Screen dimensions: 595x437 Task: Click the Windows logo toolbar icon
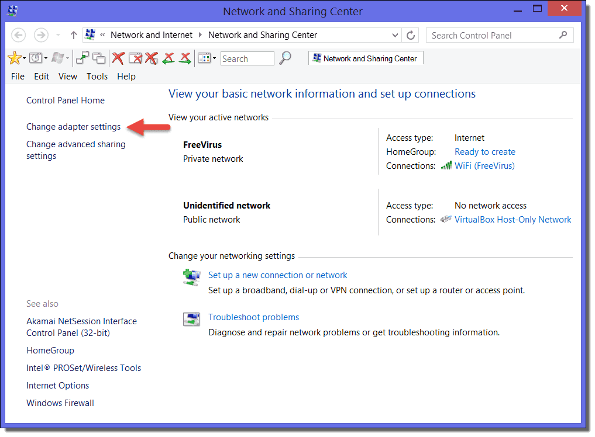point(57,58)
